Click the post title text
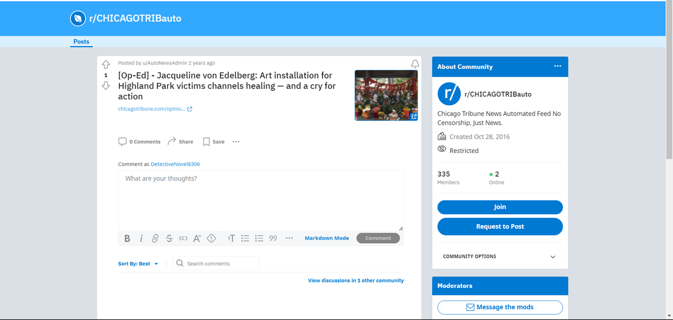Screen dimensions: 673x320 [x=226, y=86]
